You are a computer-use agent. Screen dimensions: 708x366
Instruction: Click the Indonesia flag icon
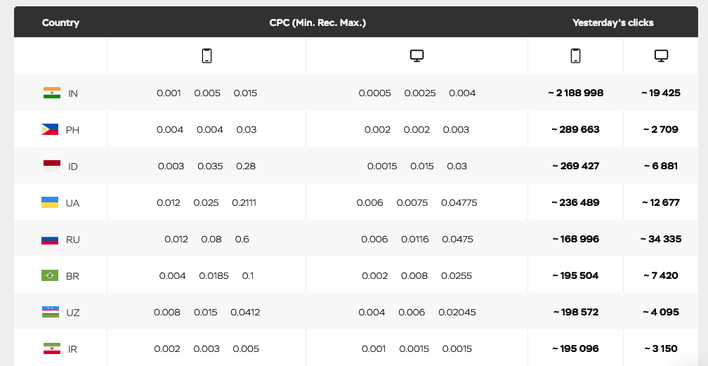coord(52,166)
